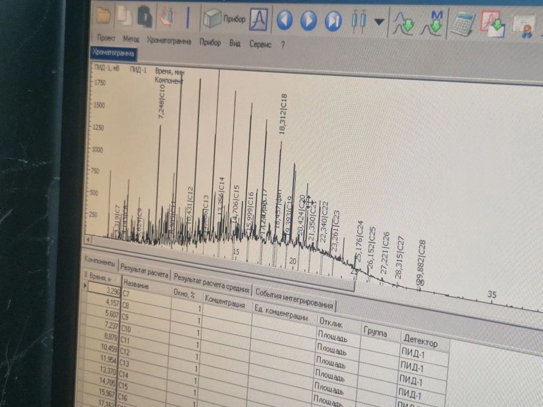Go to previous chromatogram with left arrow
Viewport: 543px width, 407px height.
(285, 21)
